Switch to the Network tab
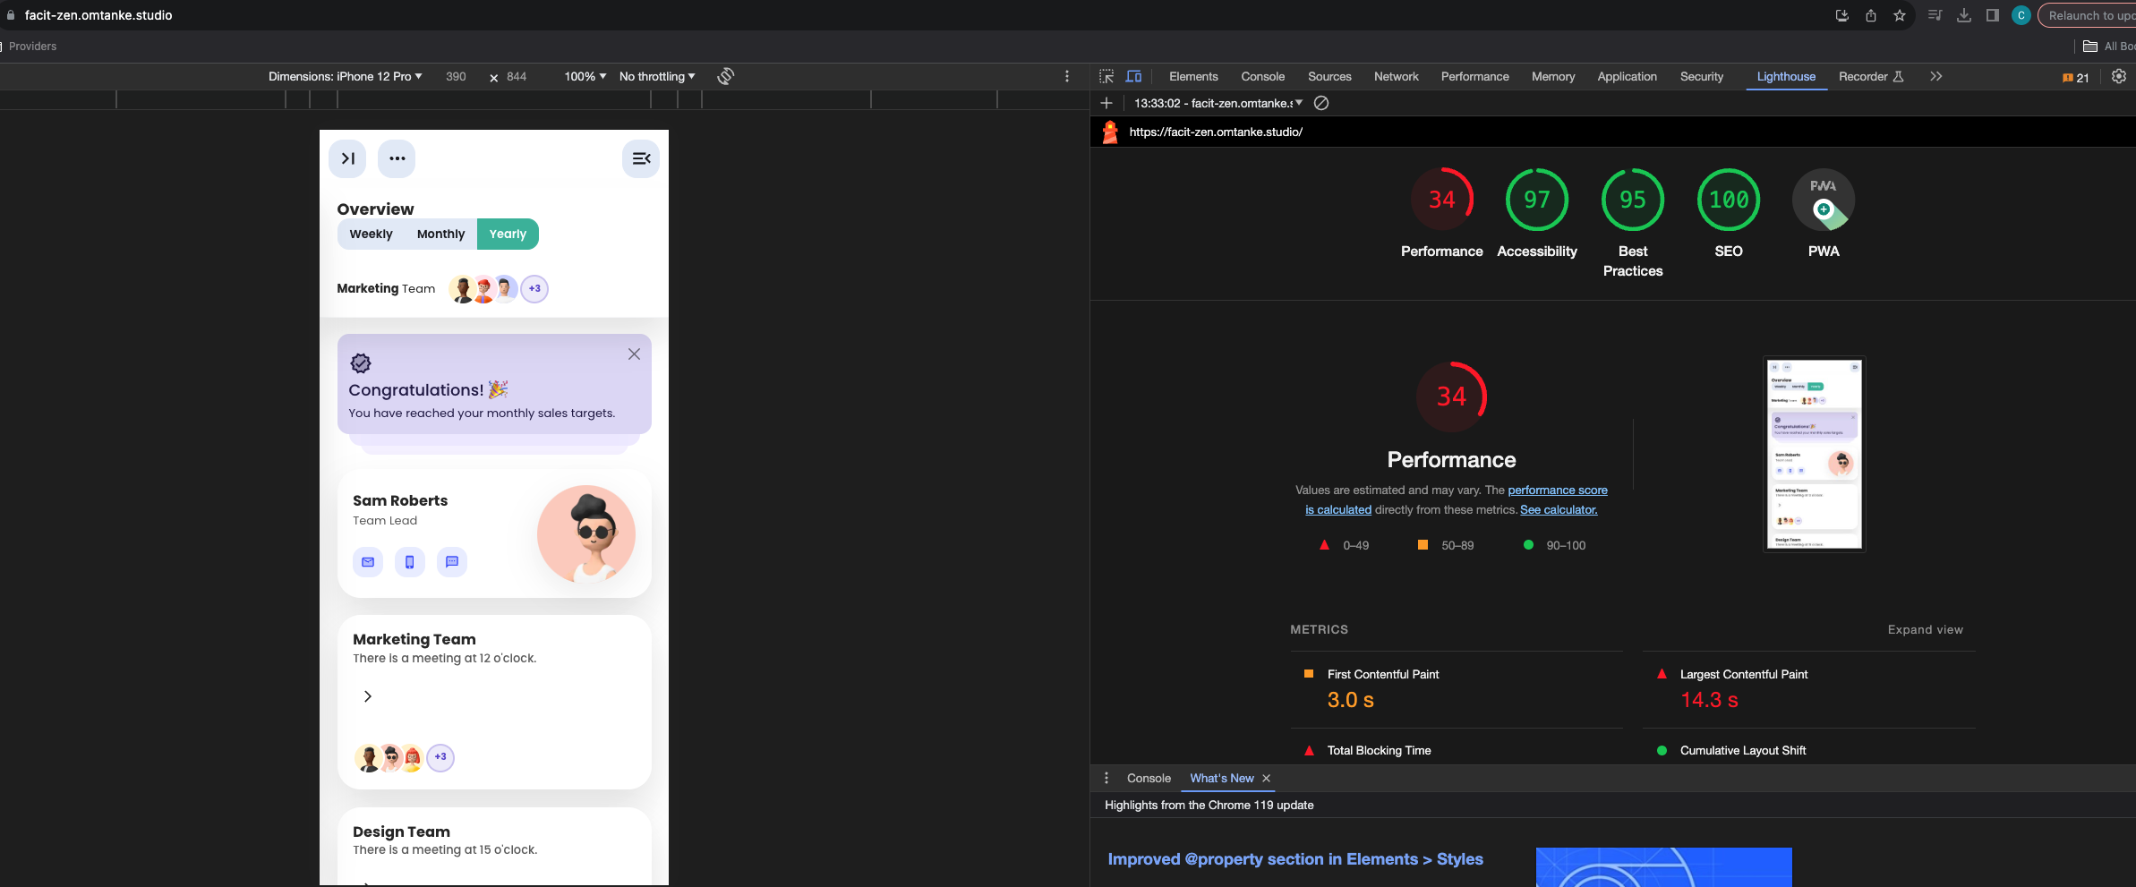Viewport: 2136px width, 887px height. coord(1396,77)
